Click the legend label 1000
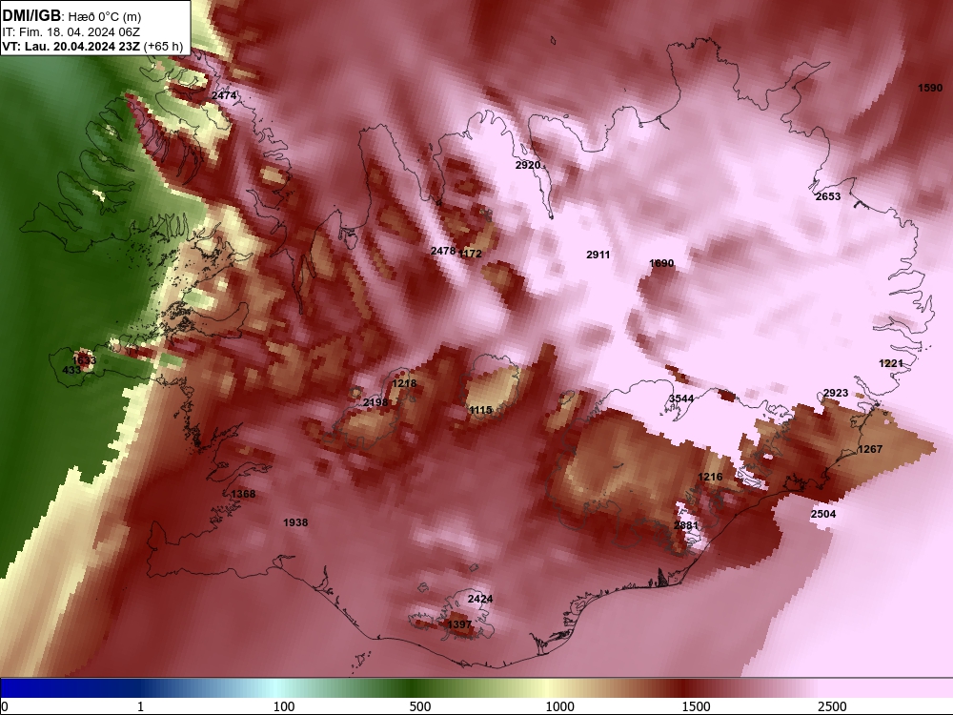This screenshot has width=953, height=715. point(559,706)
